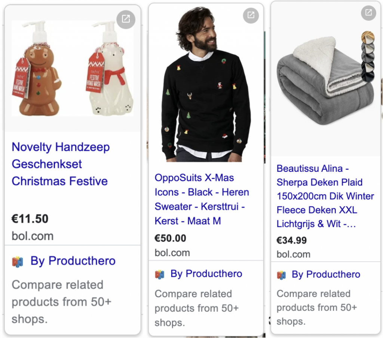This screenshot has width=383, height=338.
Task: View the grey sherpa blanket image
Action: 325,80
